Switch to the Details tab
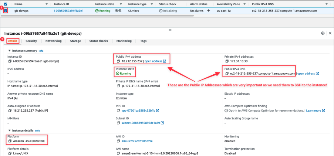This screenshot has width=334, height=156. pyautogui.click(x=12, y=41)
